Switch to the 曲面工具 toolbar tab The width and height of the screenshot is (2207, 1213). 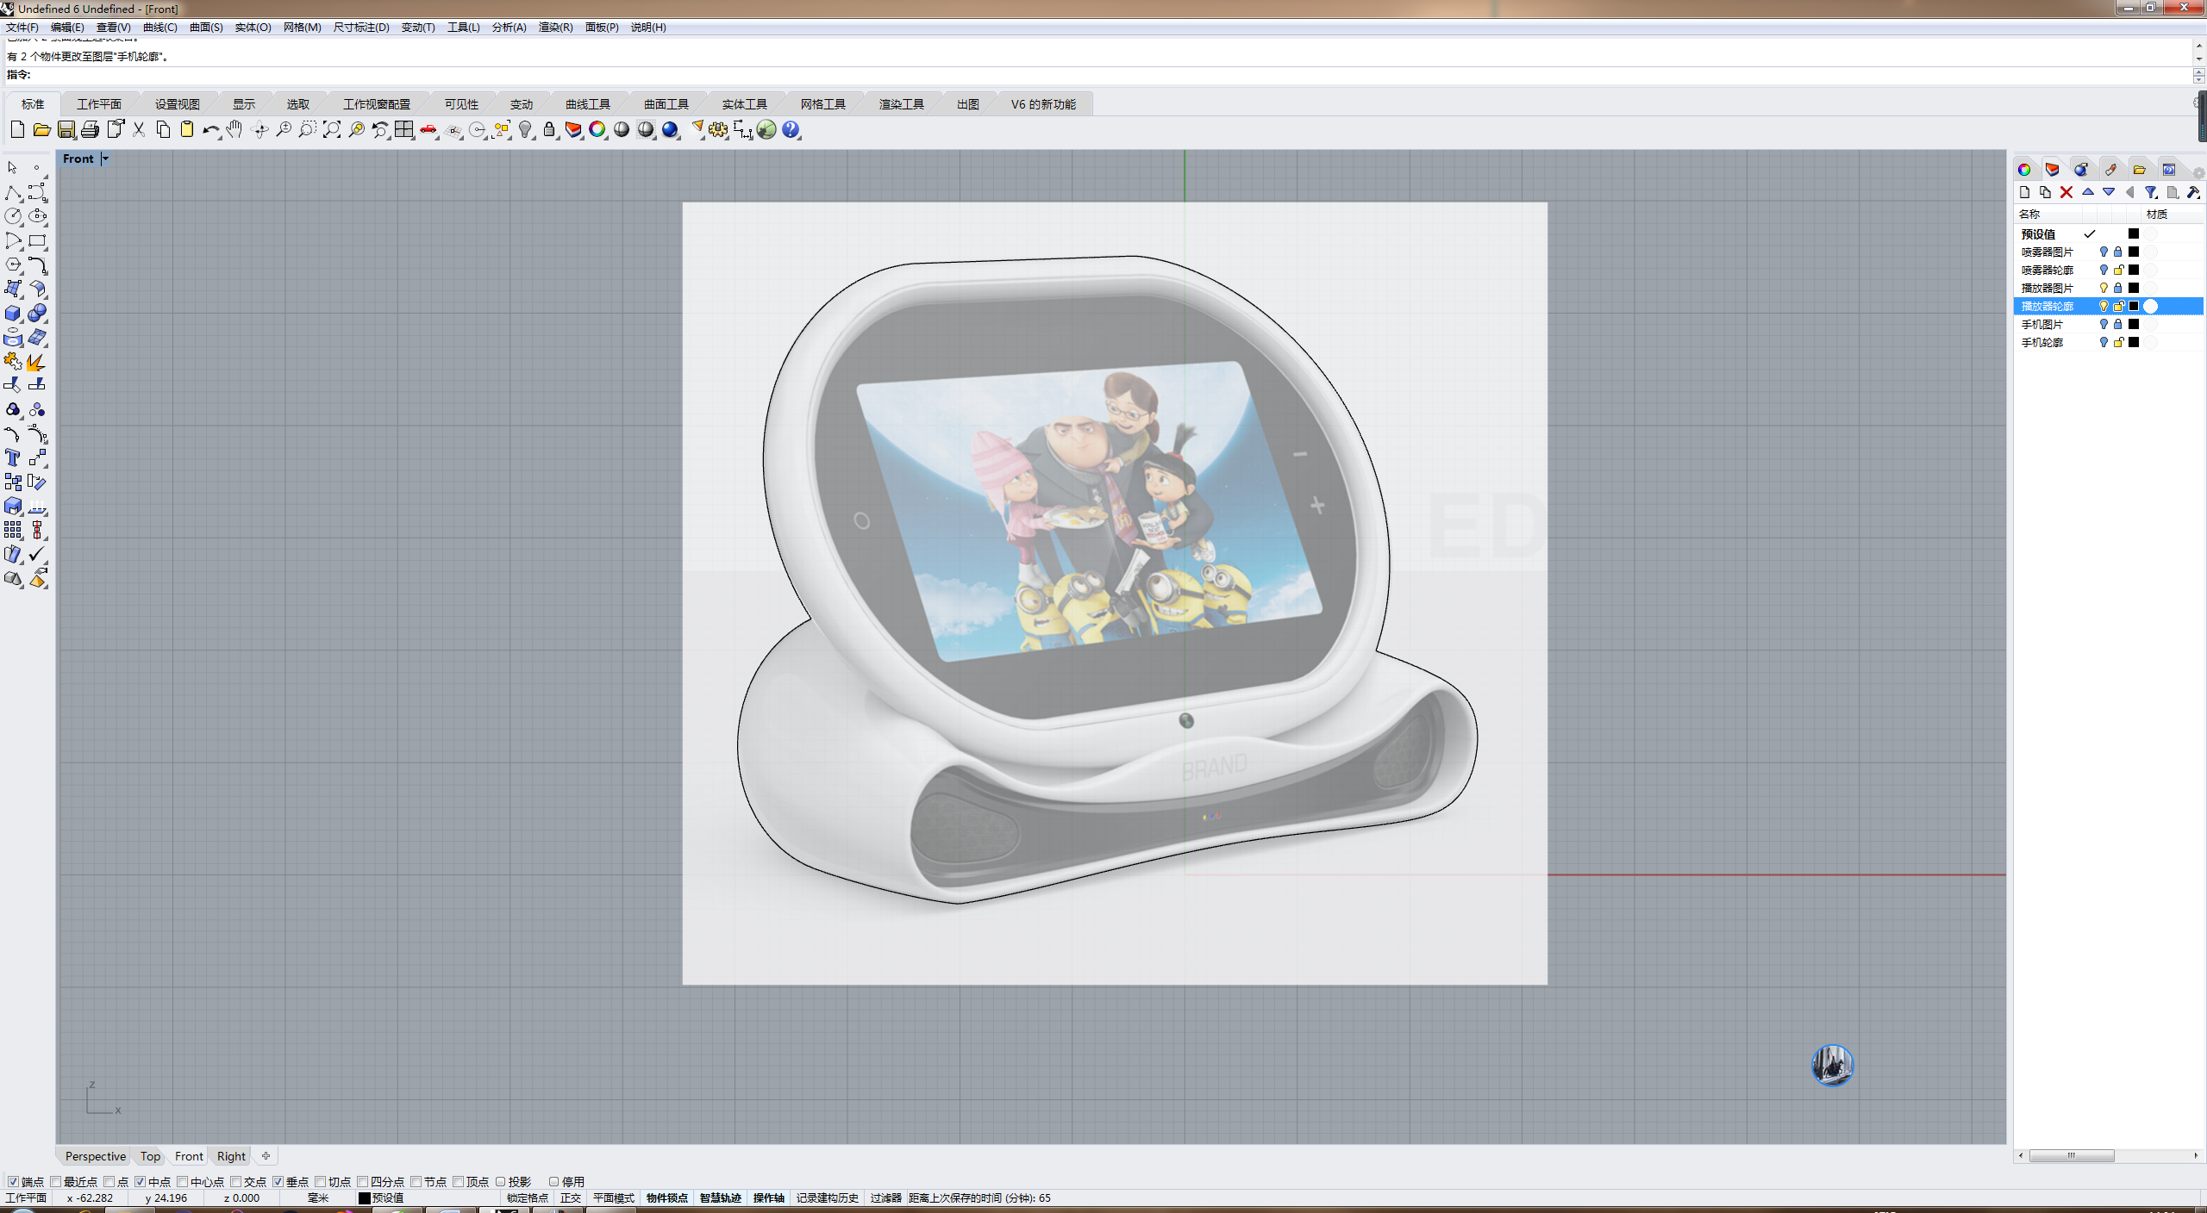coord(666,104)
